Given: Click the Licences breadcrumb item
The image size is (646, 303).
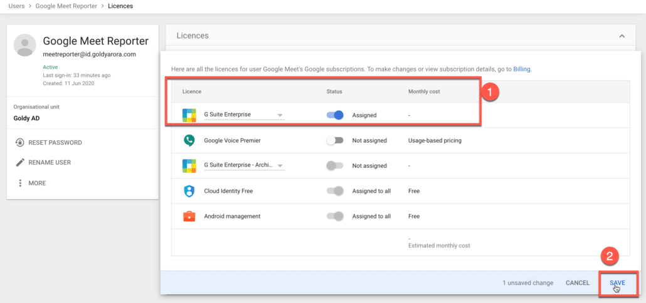Looking at the screenshot, I should pos(120,6).
